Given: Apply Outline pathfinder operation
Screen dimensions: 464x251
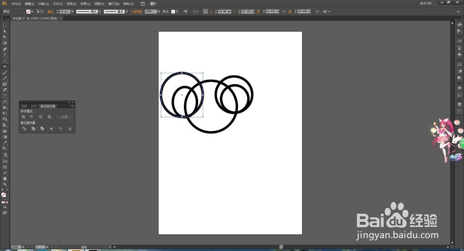Looking at the screenshot, I should [60, 129].
